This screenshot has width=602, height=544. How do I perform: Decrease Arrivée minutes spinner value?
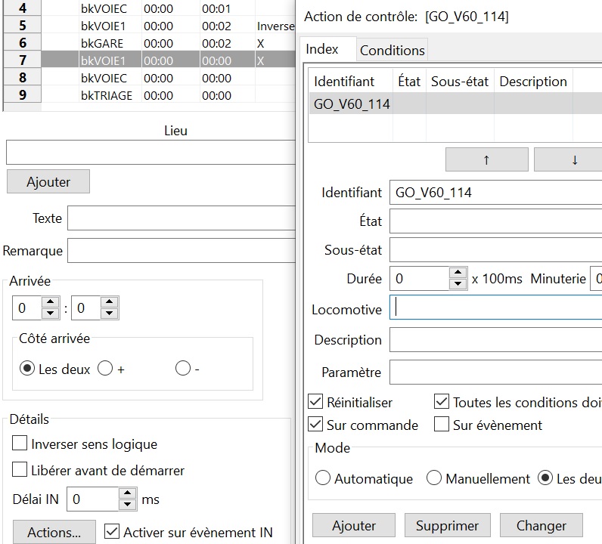coord(110,314)
